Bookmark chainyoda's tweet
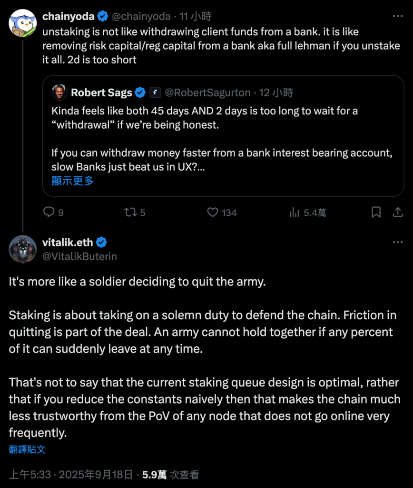 376,212
